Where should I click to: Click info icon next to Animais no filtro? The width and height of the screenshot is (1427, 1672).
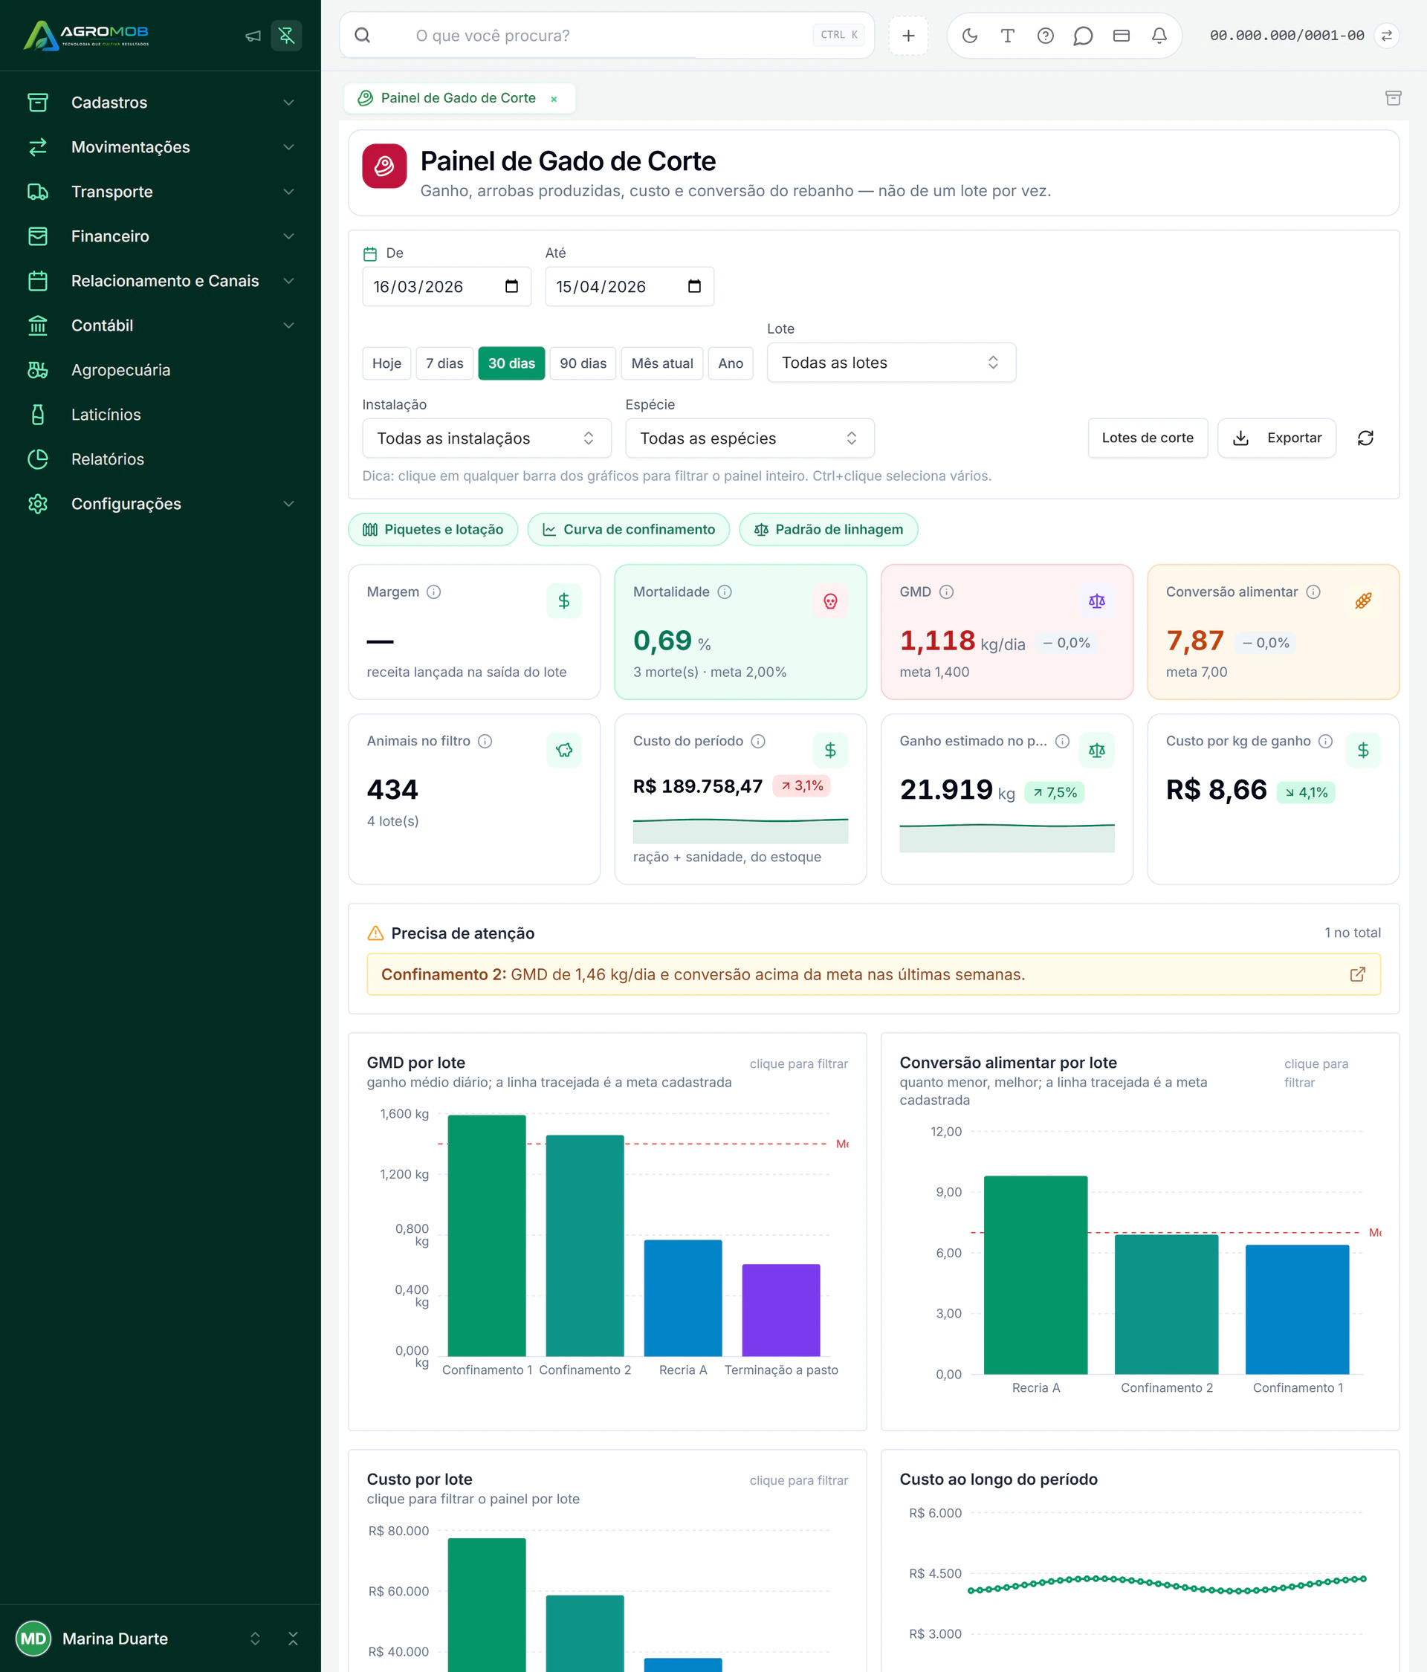point(485,741)
